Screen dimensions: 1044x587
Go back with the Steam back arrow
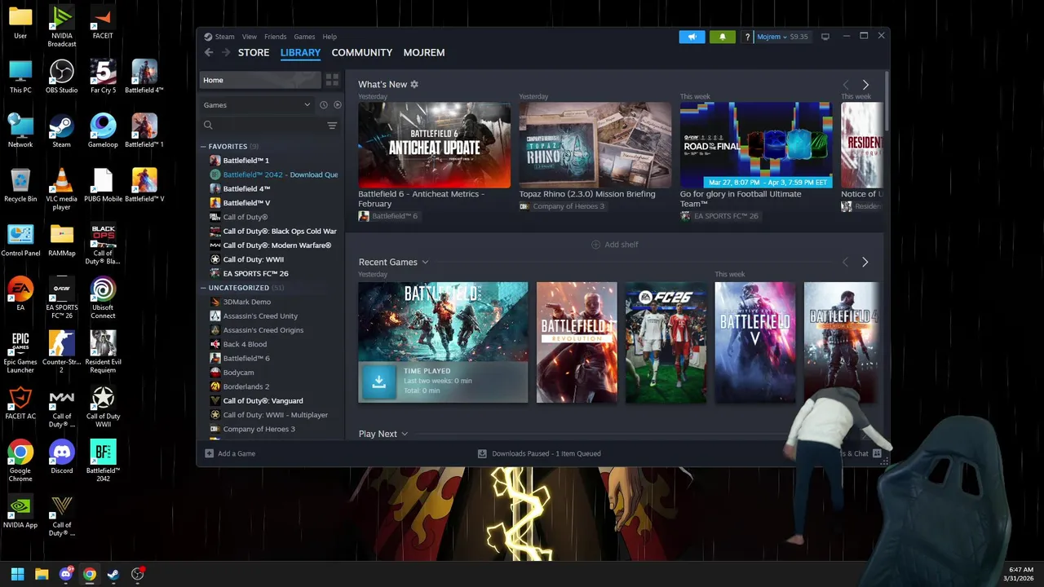click(209, 52)
